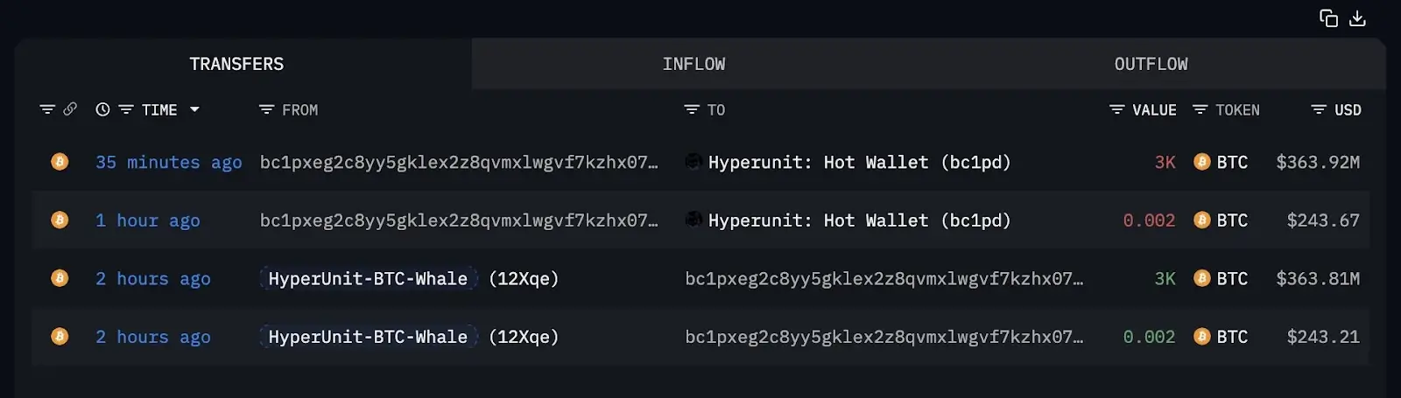Open the TOKEN column filter icon
1401x398 pixels.
pos(1200,109)
